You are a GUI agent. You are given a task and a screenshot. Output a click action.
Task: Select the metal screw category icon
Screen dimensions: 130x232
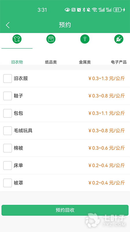tap(85, 39)
